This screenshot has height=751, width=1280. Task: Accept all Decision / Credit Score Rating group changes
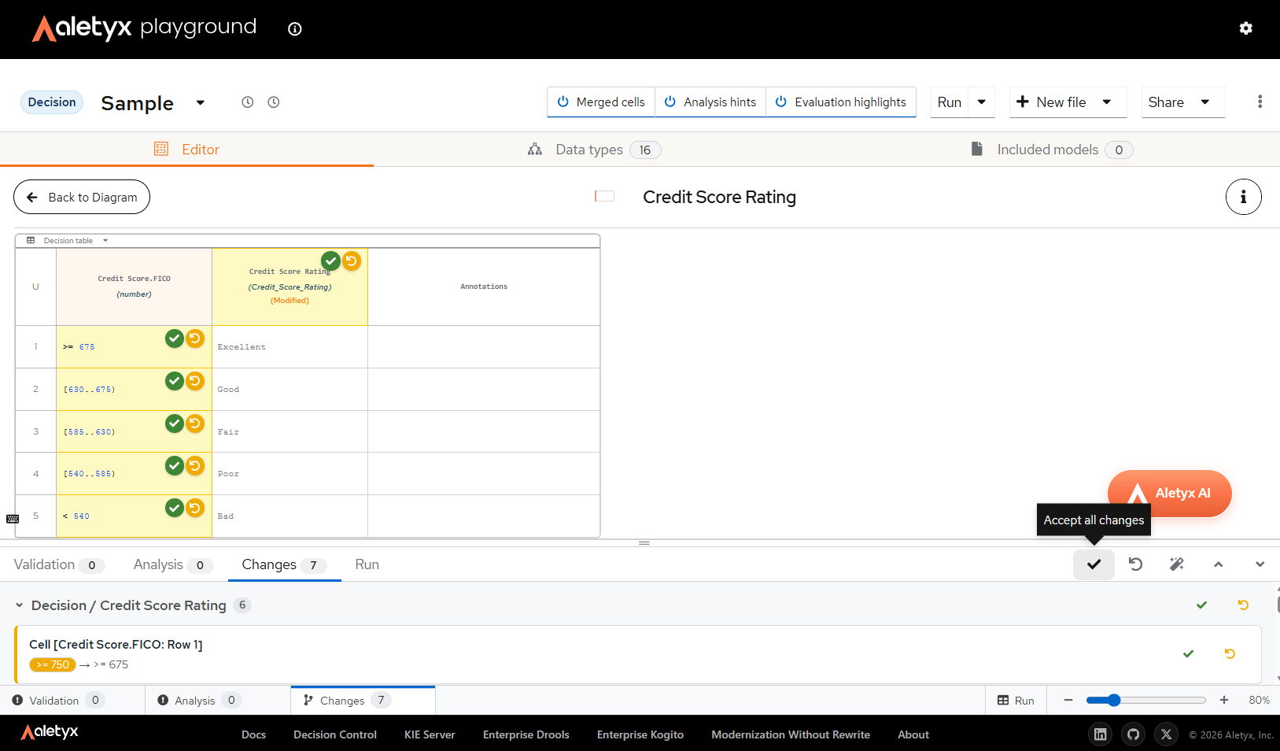point(1201,605)
